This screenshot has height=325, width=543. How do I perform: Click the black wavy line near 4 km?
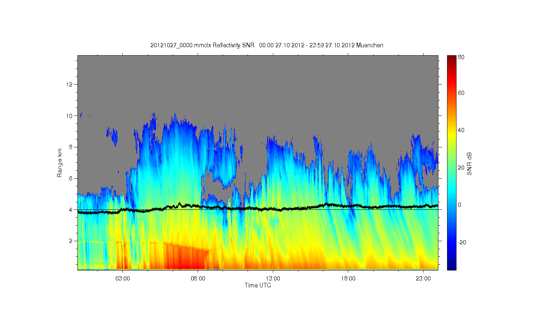[258, 208]
